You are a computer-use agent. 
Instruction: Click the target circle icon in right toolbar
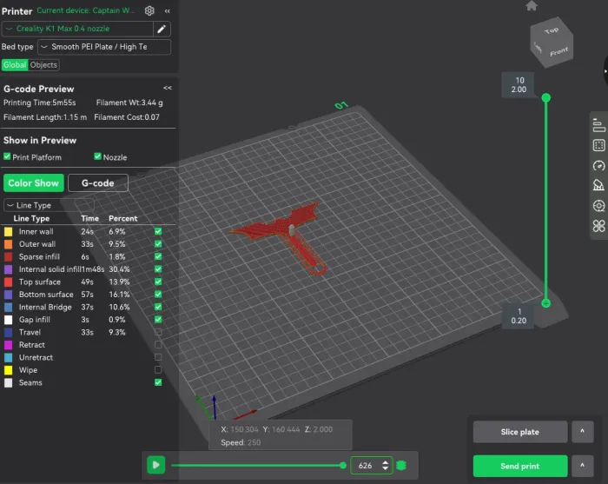pyautogui.click(x=598, y=206)
